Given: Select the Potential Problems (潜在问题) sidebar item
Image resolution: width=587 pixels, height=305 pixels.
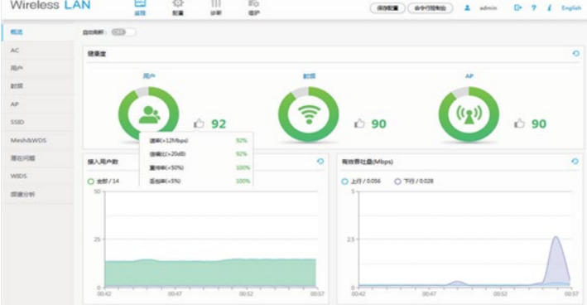Looking at the screenshot, I should [x=37, y=158].
